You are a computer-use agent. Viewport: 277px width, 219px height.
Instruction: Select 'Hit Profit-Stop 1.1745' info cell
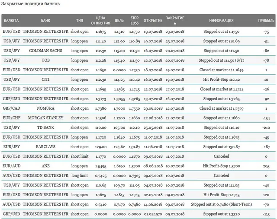221,195
